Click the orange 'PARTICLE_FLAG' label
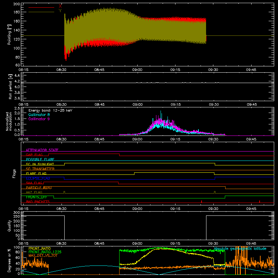This screenshot has height=278, width=278. [39, 188]
